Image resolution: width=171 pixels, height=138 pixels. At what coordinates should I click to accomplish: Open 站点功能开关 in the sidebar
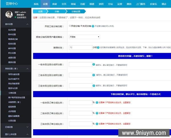coord(14,79)
